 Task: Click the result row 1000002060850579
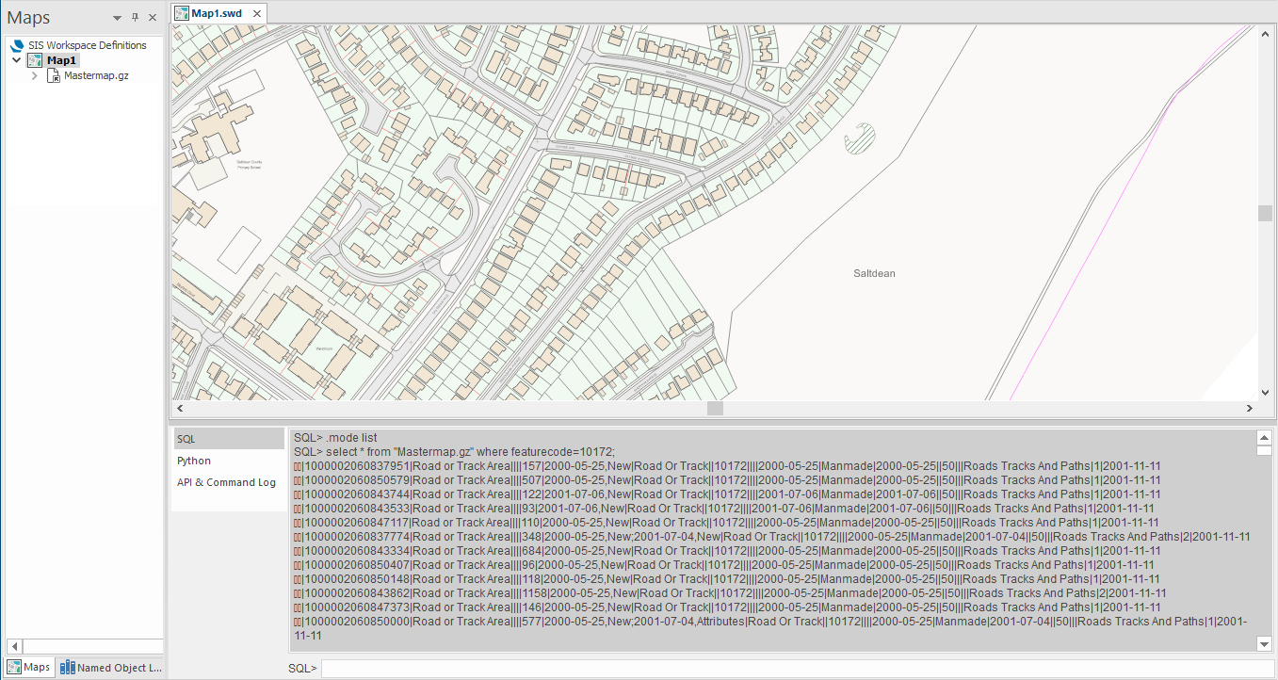coord(727,480)
